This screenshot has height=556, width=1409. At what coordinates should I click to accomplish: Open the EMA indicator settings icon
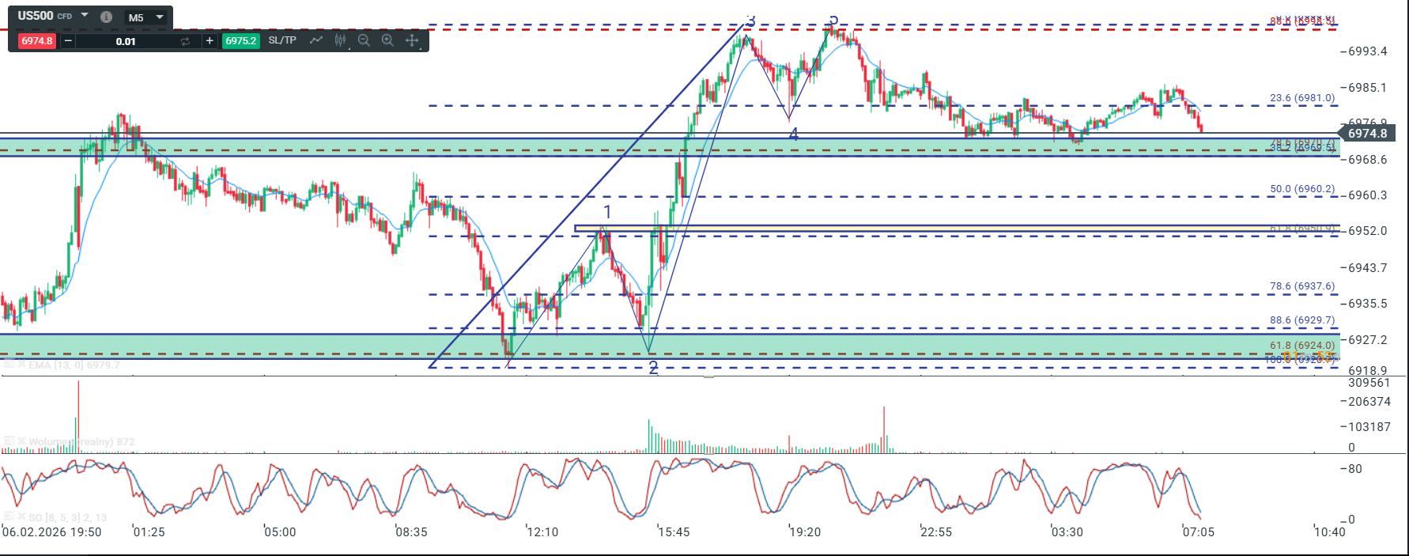pos(9,365)
